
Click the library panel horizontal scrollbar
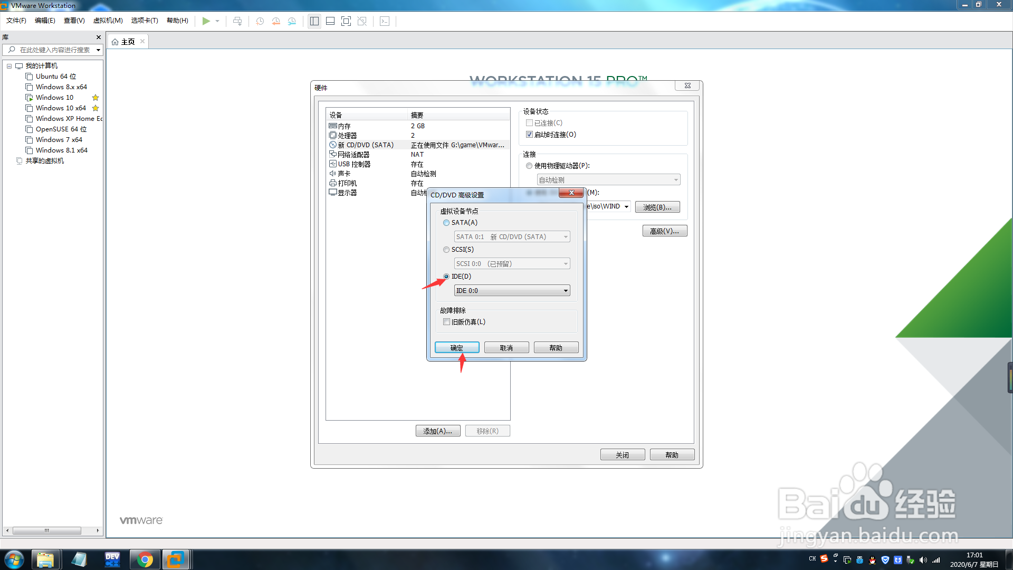(47, 530)
